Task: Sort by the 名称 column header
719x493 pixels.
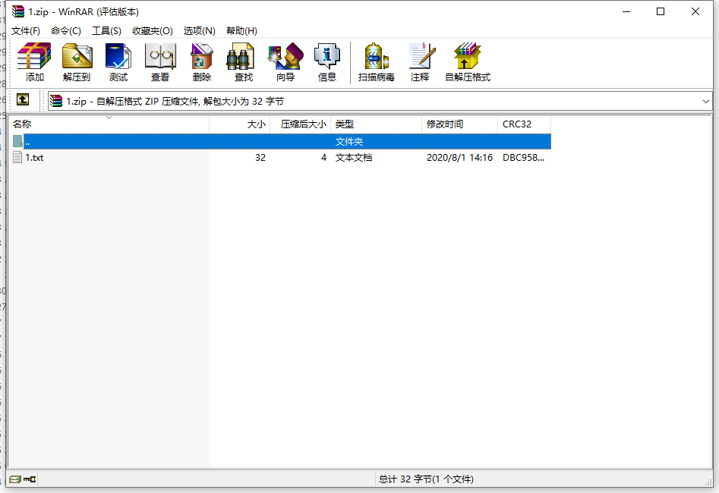Action: click(109, 124)
